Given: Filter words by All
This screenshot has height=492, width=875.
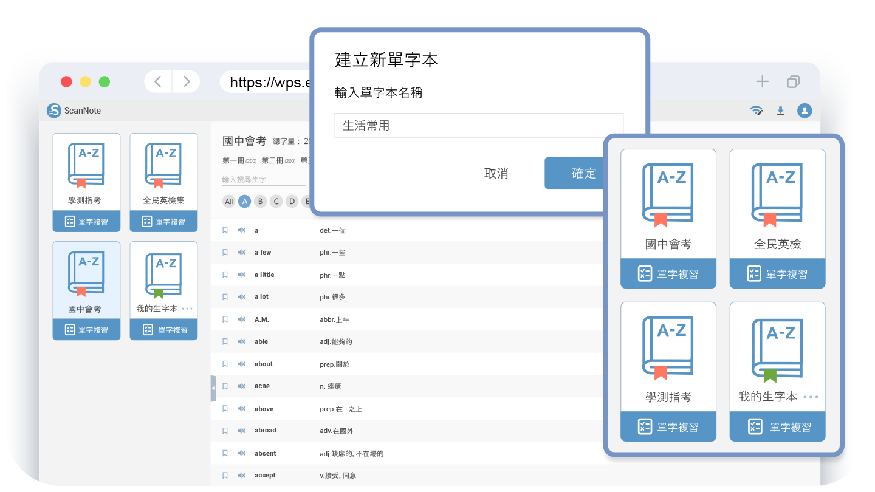Looking at the screenshot, I should point(228,202).
